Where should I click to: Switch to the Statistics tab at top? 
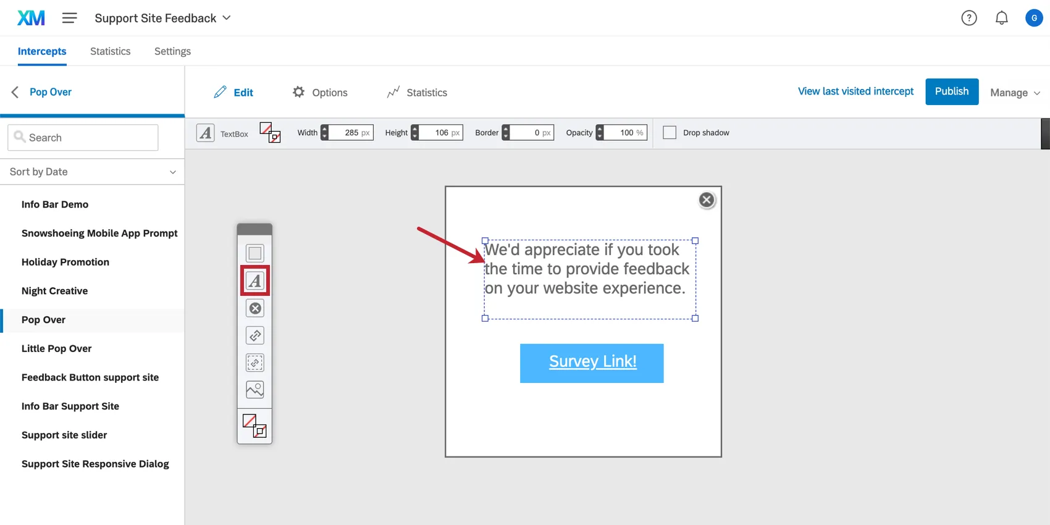tap(110, 51)
